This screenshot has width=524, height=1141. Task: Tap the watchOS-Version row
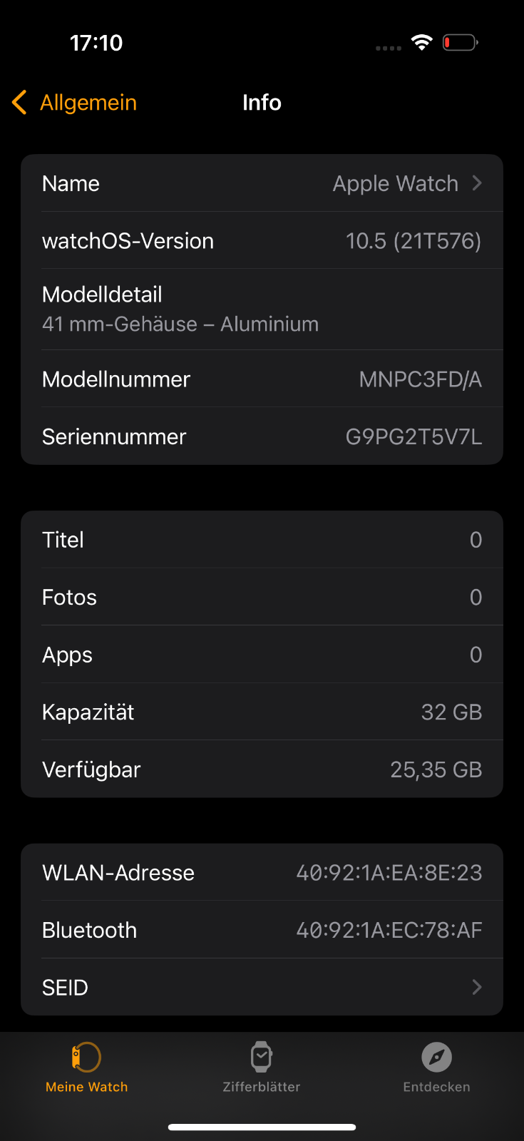pos(262,240)
